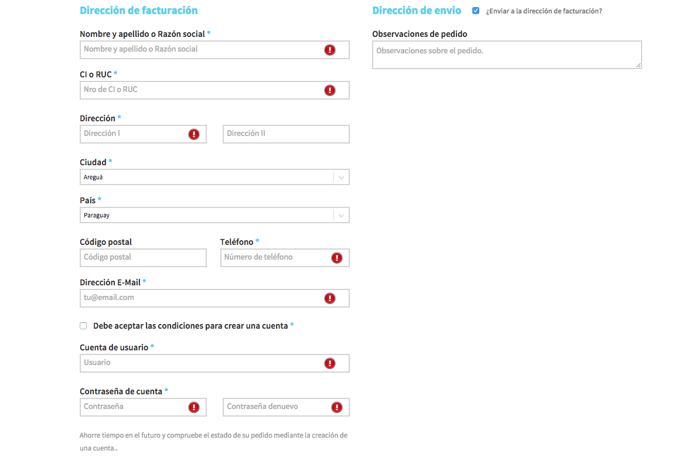Viewport: 692px width, 474px height.
Task: Click the 'Cuenta de usuario' label
Action: (114, 347)
